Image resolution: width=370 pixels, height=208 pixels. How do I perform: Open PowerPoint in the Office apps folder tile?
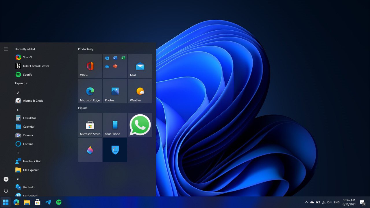pyautogui.click(x=115, y=66)
